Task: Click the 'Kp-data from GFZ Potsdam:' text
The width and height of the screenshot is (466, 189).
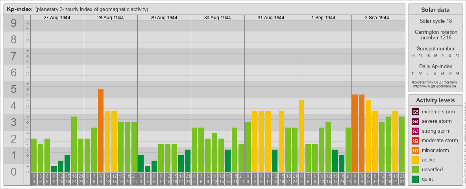Action: (x=435, y=82)
